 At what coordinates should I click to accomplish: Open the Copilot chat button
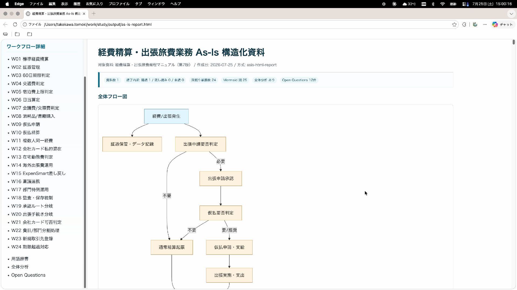click(x=502, y=24)
